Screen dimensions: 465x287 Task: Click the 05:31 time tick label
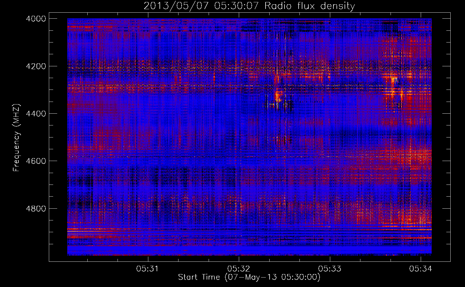tap(147, 269)
